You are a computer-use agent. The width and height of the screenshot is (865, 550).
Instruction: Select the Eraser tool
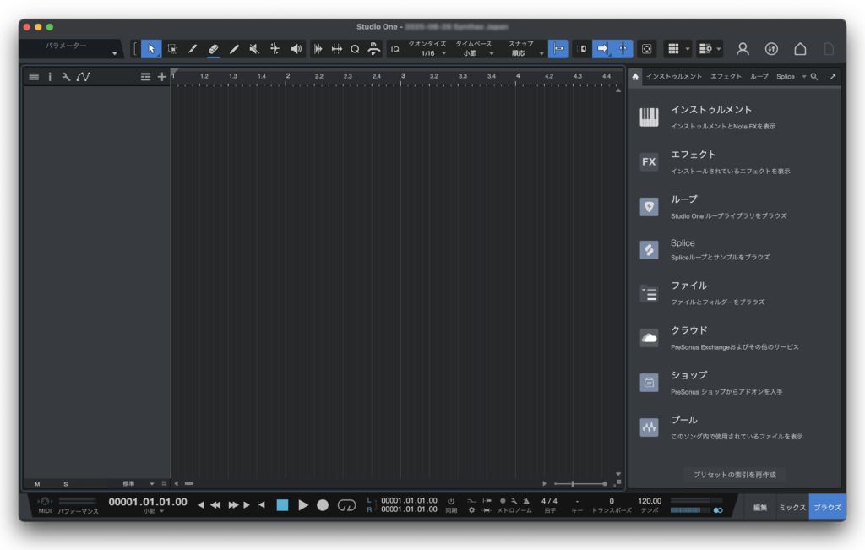point(214,49)
